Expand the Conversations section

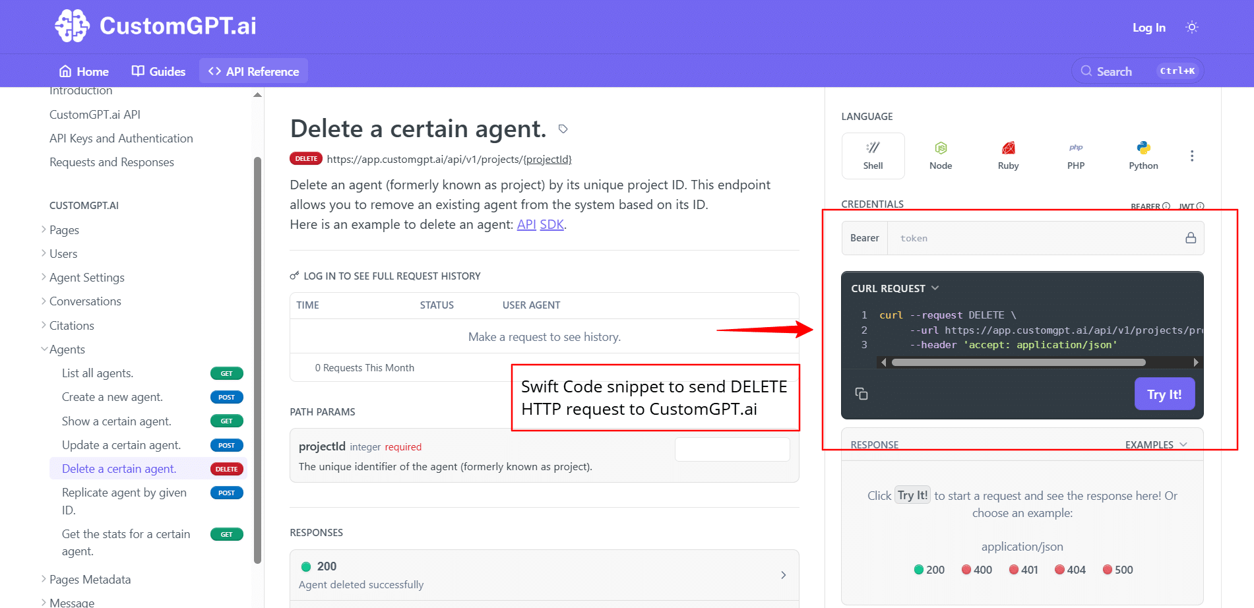[85, 301]
